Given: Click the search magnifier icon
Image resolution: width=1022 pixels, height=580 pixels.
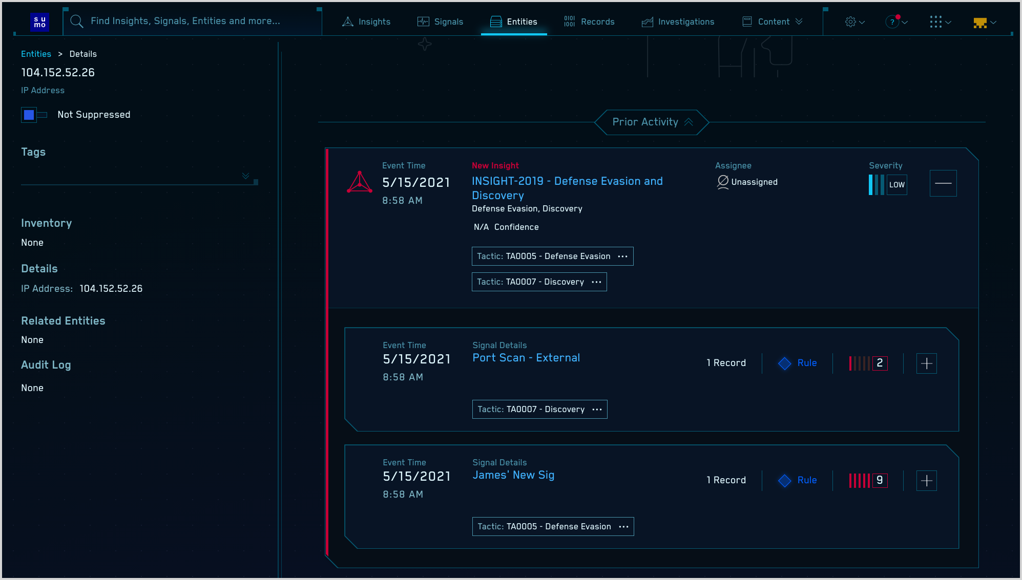Looking at the screenshot, I should click(77, 22).
